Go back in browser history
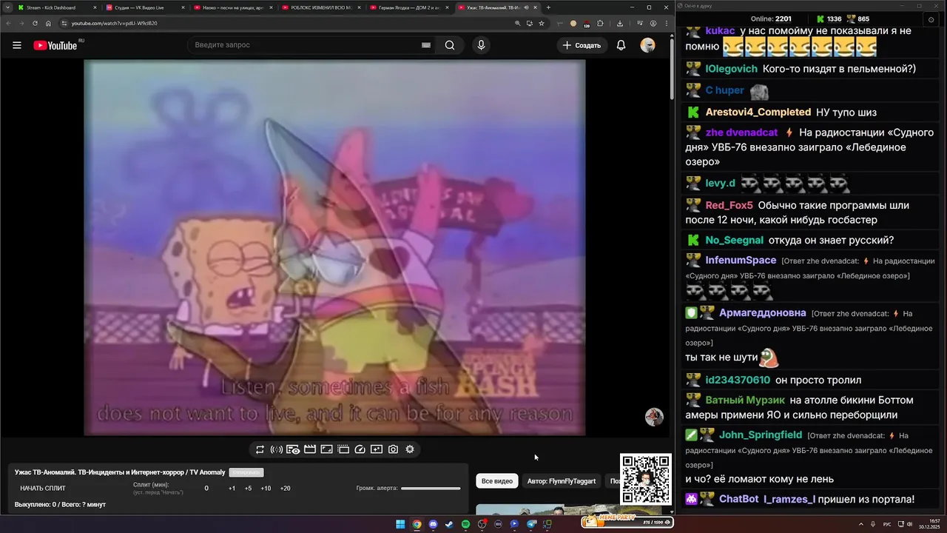 pos(8,23)
